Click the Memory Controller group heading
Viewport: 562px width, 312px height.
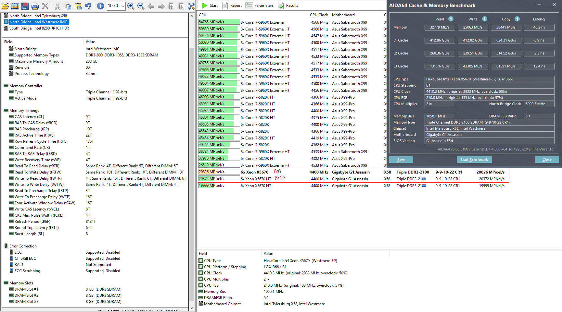tap(23, 86)
